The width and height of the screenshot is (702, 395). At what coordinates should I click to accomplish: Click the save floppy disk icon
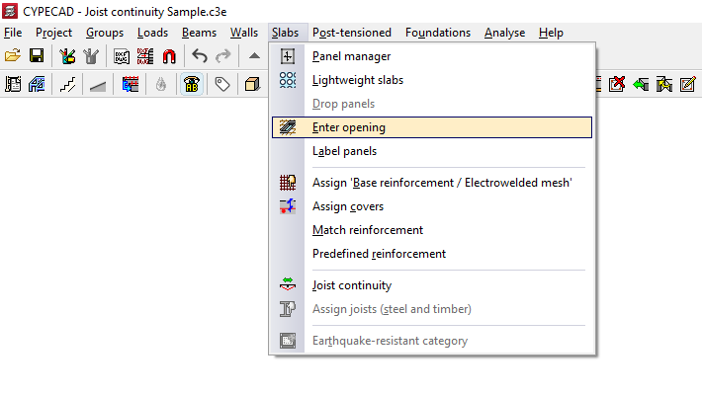36,56
